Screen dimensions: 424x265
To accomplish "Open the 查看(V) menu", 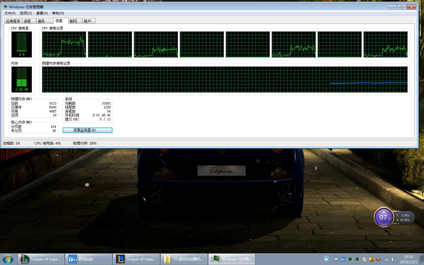I will pos(42,13).
